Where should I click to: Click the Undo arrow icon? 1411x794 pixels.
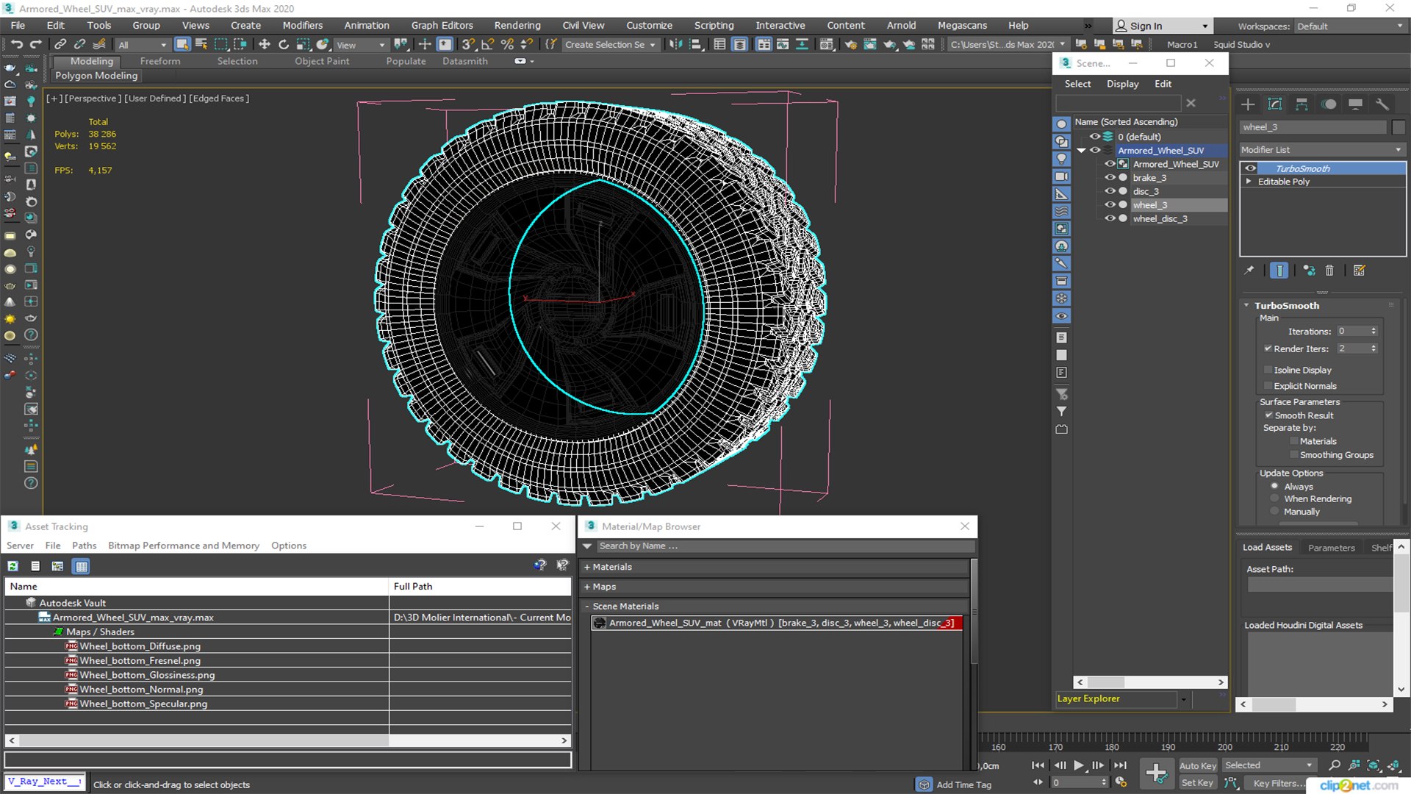tap(16, 45)
